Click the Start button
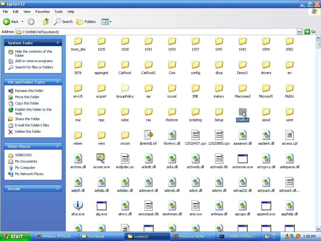 (x=15, y=236)
